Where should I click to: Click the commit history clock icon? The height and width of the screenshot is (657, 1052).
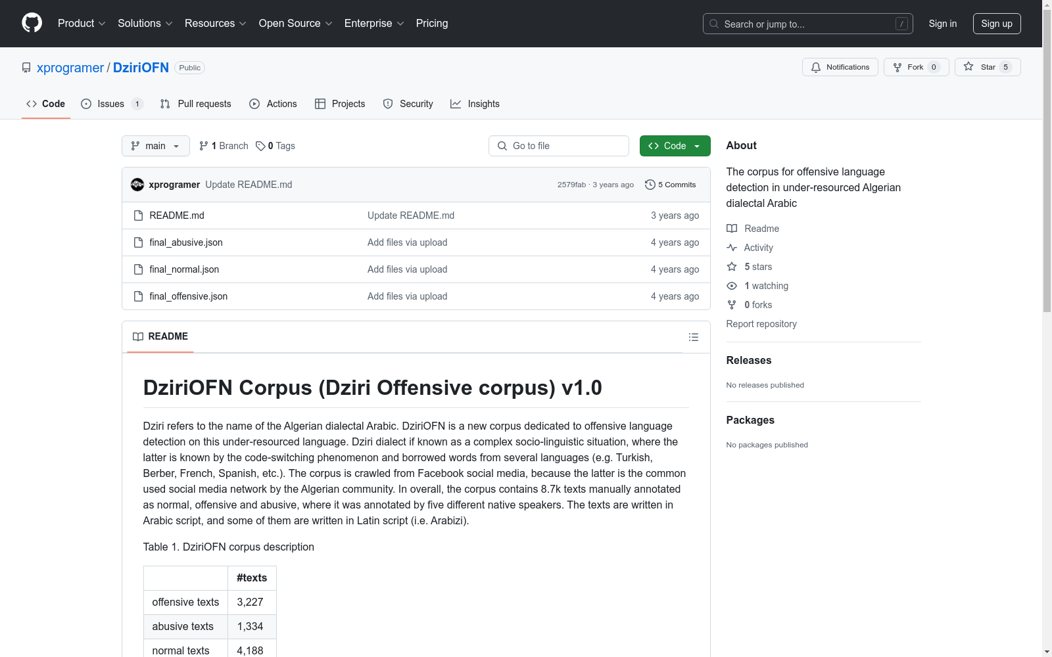point(650,185)
